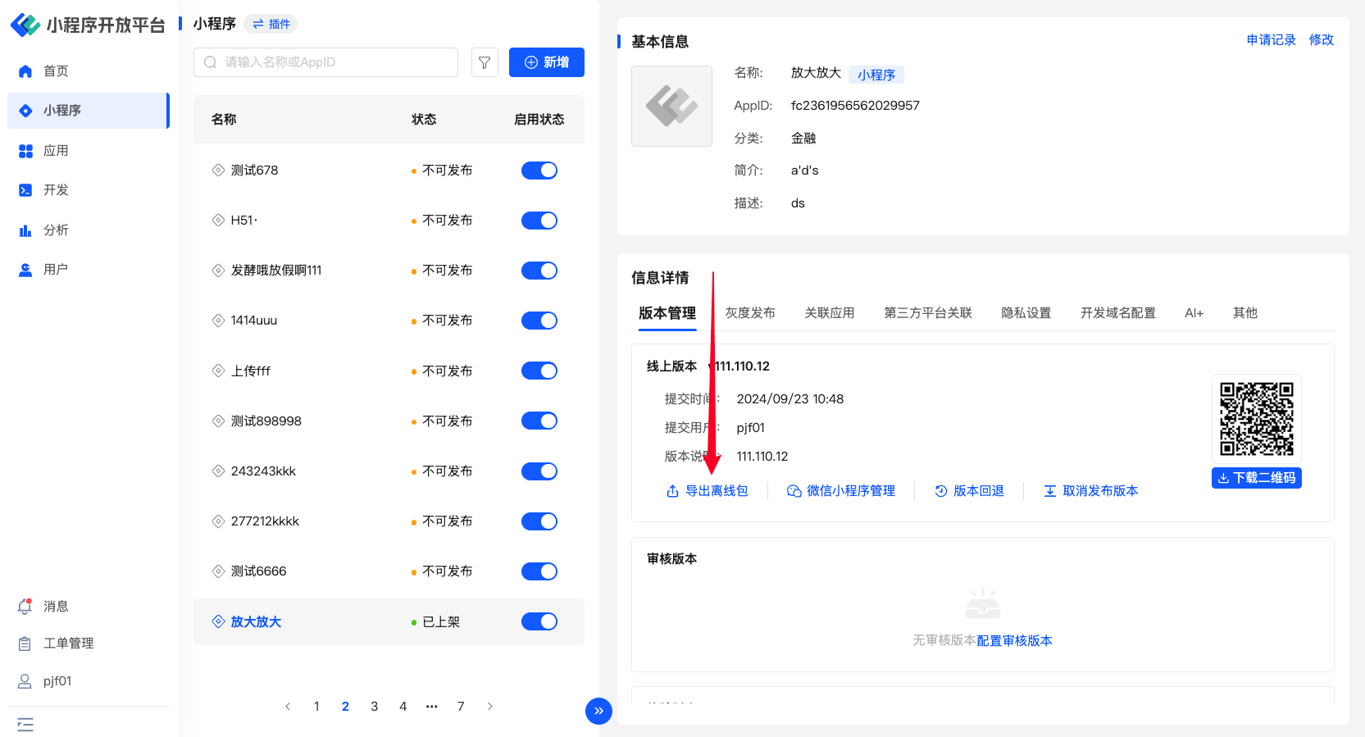Click the QR code thumbnail image
The height and width of the screenshot is (737, 1365).
coord(1256,419)
